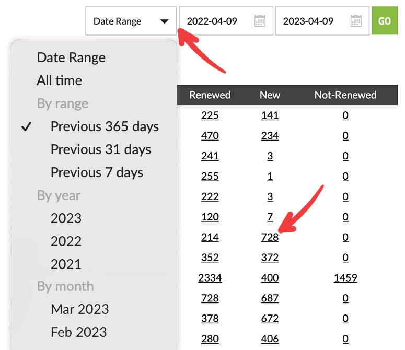Choose year 2022 in the list
Viewport: 405px width, 350px height.
click(x=66, y=241)
